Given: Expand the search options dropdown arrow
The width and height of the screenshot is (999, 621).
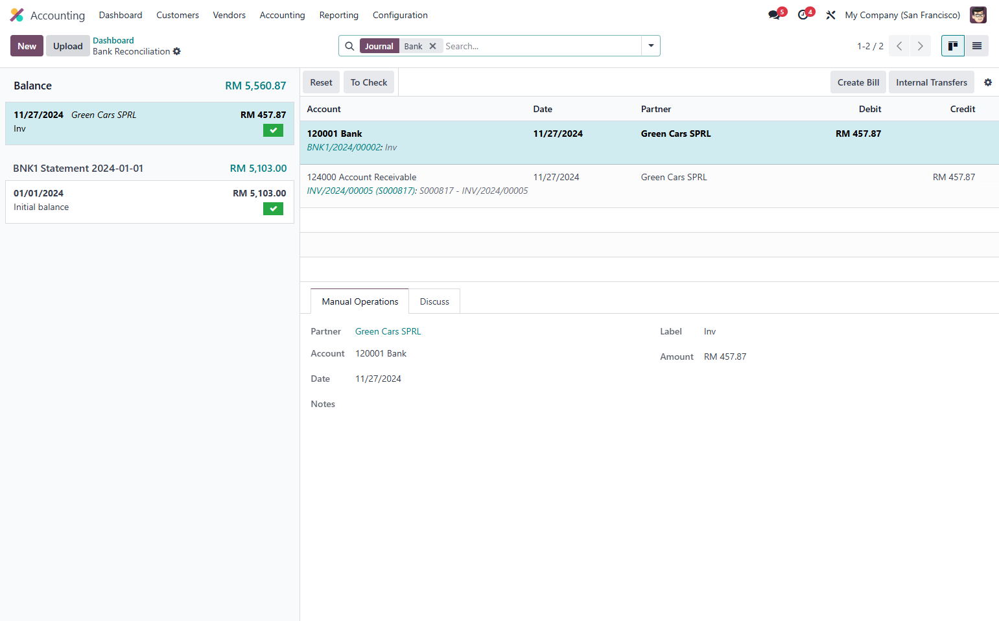Looking at the screenshot, I should tap(651, 46).
